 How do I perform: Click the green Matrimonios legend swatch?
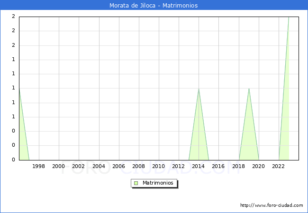(136, 183)
